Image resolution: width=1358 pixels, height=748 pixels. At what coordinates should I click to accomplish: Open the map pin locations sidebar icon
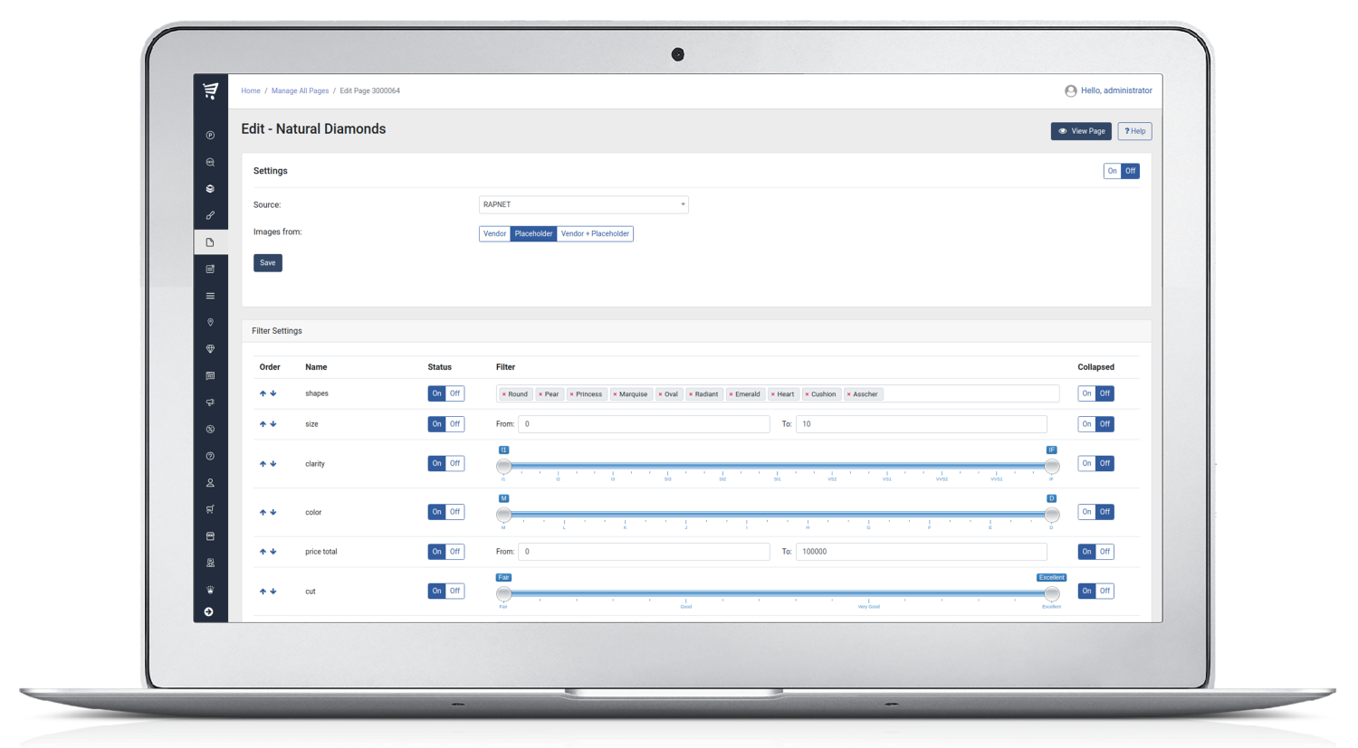tap(210, 322)
